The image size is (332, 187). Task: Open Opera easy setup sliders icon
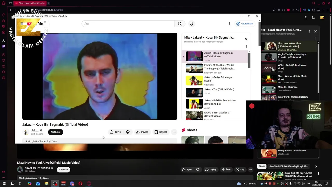pos(328,10)
